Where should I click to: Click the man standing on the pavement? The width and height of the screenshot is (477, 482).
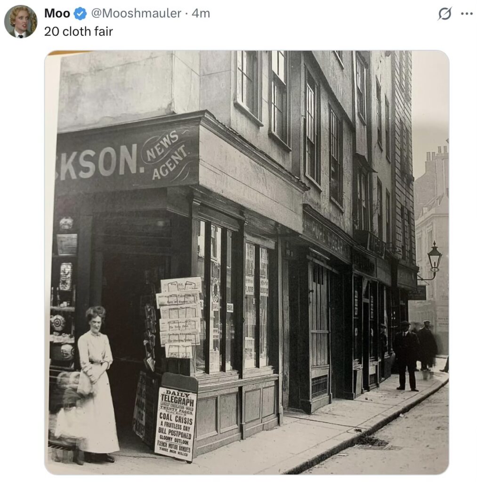click(406, 355)
